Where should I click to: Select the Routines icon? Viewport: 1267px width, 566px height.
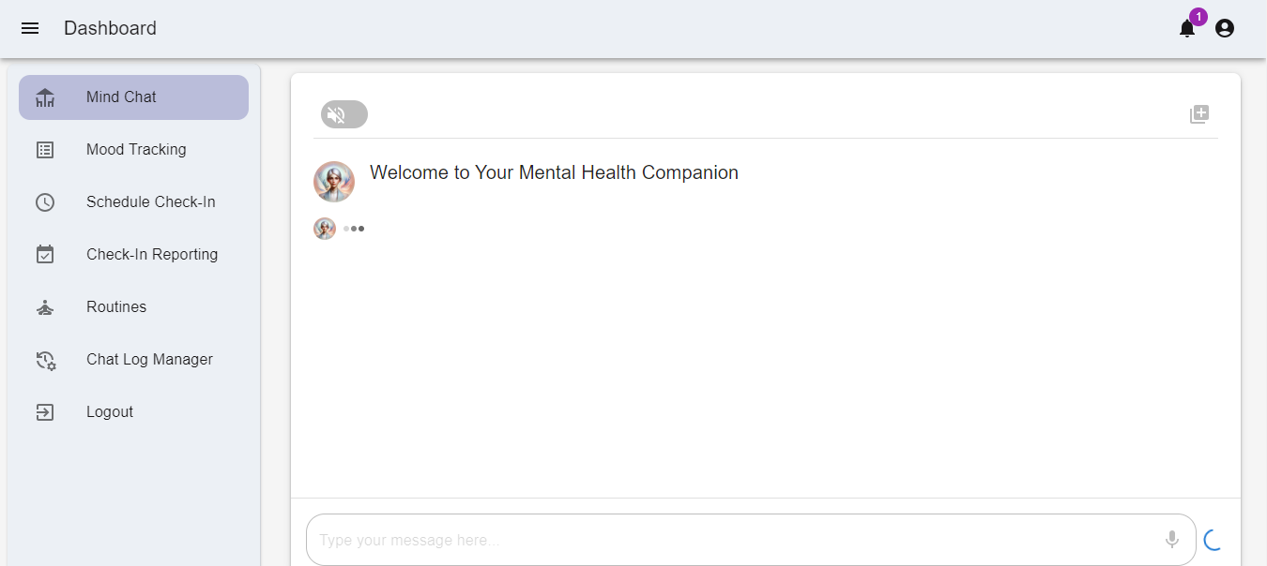click(x=45, y=306)
